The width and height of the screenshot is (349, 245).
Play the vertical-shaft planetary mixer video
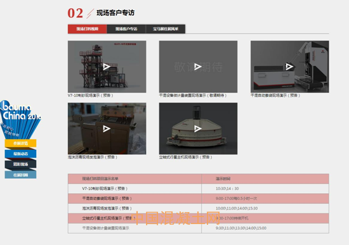(198, 129)
